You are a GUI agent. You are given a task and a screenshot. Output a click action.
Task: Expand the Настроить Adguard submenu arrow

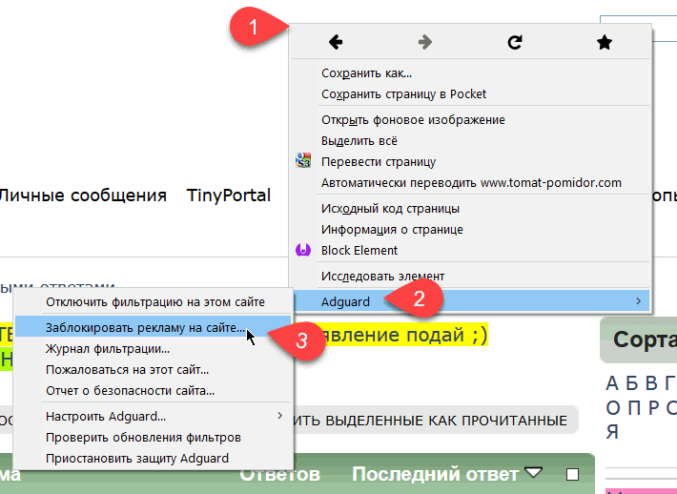(279, 416)
